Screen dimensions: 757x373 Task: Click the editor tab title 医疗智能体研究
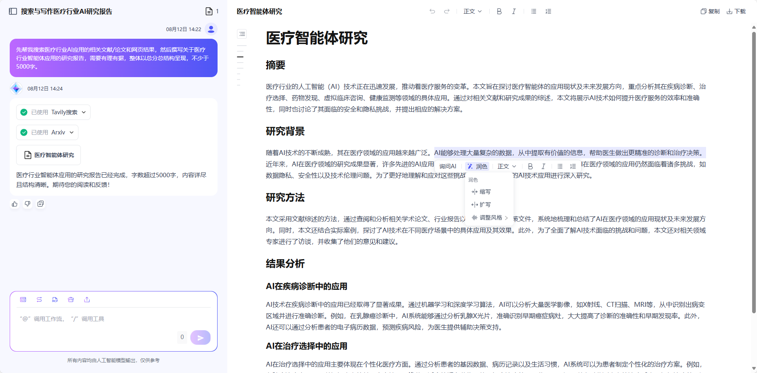[x=260, y=11]
